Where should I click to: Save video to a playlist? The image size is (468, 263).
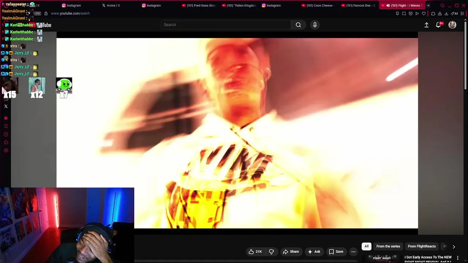(336, 252)
